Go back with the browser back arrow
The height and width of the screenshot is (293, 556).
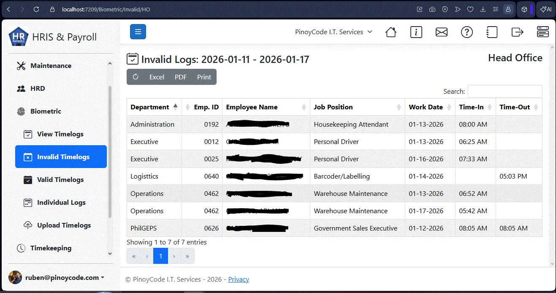(x=8, y=9)
